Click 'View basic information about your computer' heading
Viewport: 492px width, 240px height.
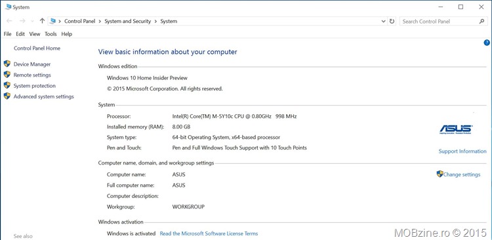167,52
